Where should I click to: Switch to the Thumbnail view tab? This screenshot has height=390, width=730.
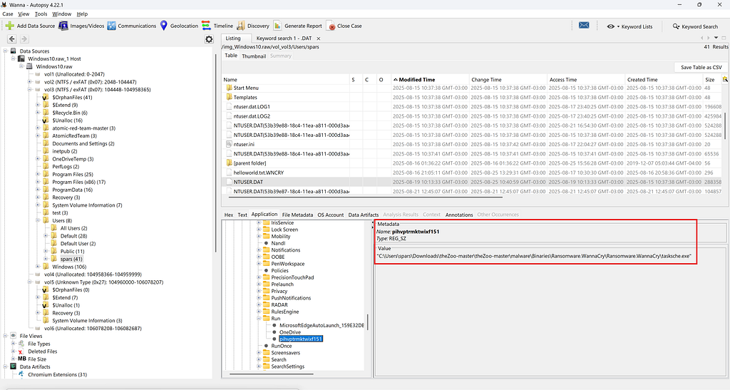[x=254, y=56]
